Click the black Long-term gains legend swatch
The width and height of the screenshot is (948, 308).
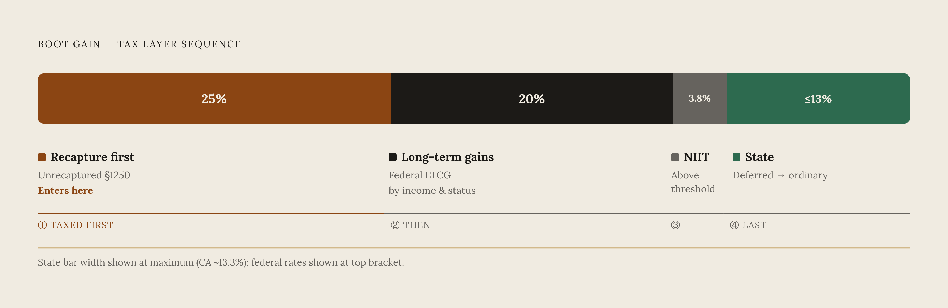tap(393, 157)
